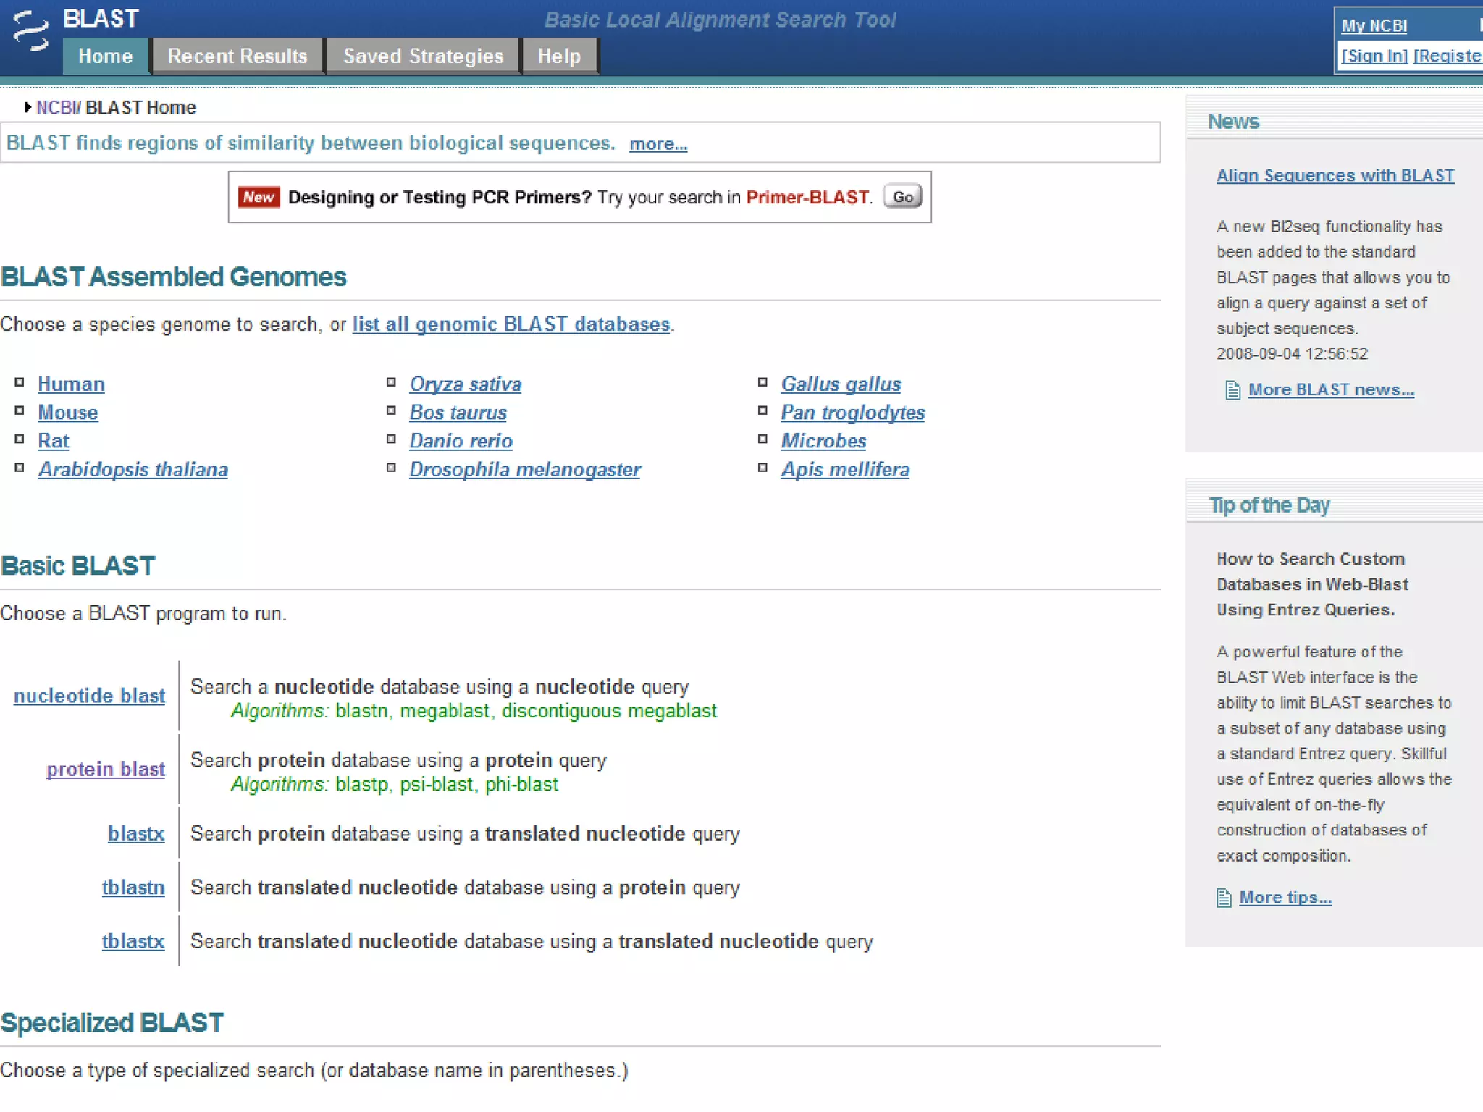Screen dimensions: 1483x1112
Task: Click square bullet next to Human
Action: (20, 382)
